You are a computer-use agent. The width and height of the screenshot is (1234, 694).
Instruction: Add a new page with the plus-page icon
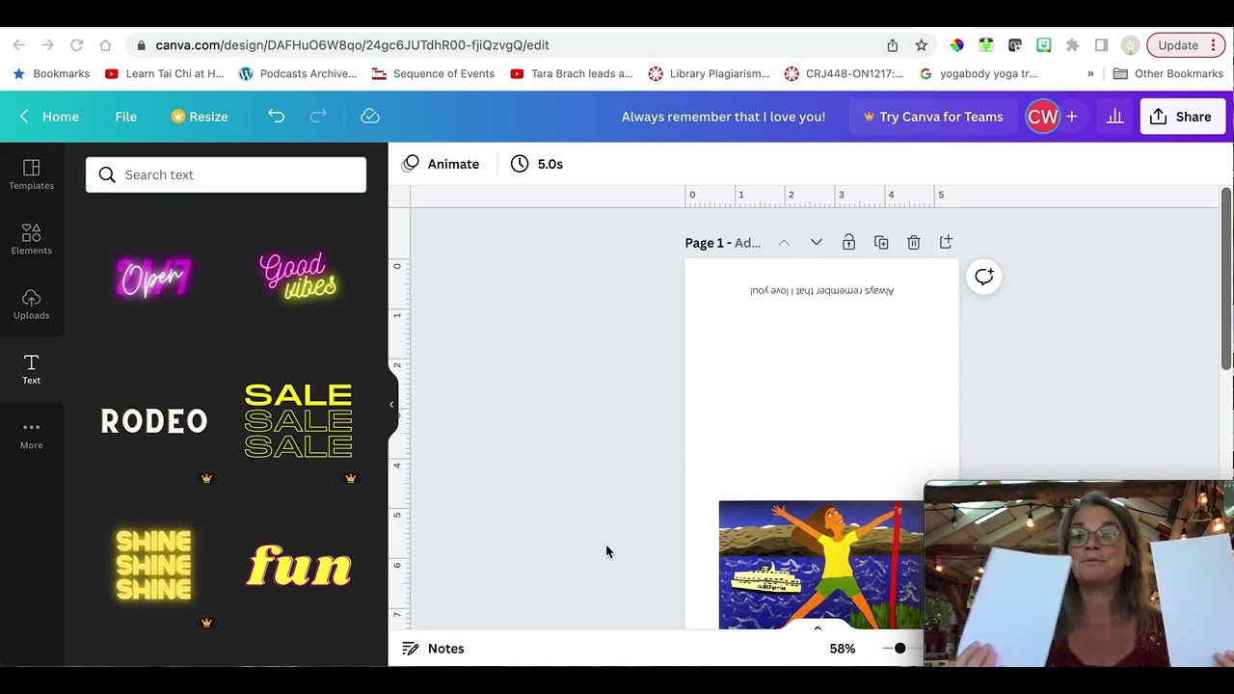(x=946, y=243)
